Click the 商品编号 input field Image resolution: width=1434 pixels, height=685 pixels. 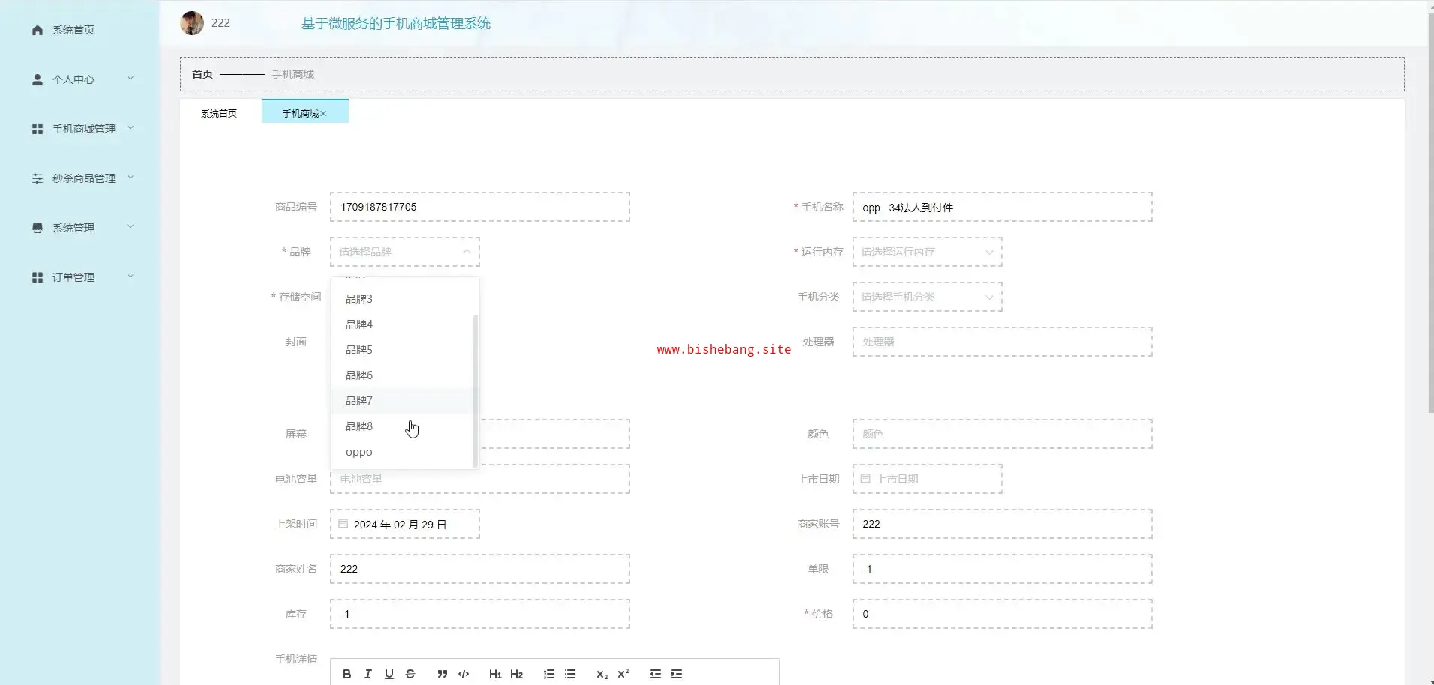(x=480, y=207)
